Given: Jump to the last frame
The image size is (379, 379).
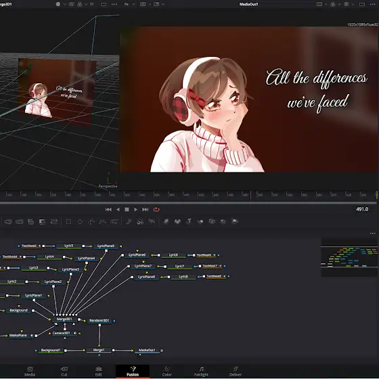Looking at the screenshot, I should pyautogui.click(x=145, y=209).
